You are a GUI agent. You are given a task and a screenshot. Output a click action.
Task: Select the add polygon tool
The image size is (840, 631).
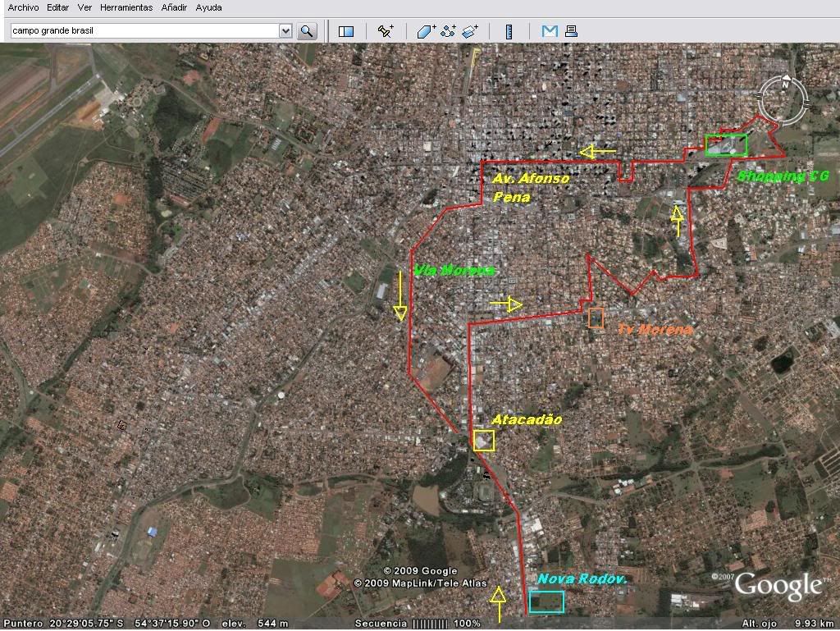point(426,31)
